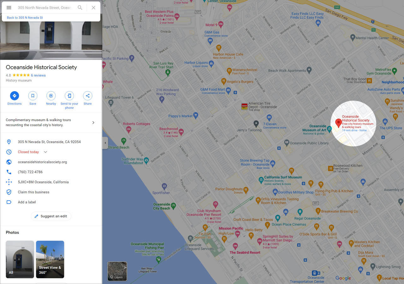The width and height of the screenshot is (404, 284).
Task: Search Nearby places
Action: coord(51,98)
